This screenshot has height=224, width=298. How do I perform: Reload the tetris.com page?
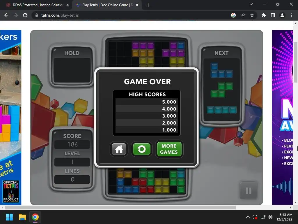(x=25, y=15)
